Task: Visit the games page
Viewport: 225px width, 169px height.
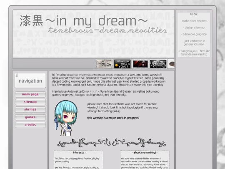Action: pyautogui.click(x=30, y=117)
